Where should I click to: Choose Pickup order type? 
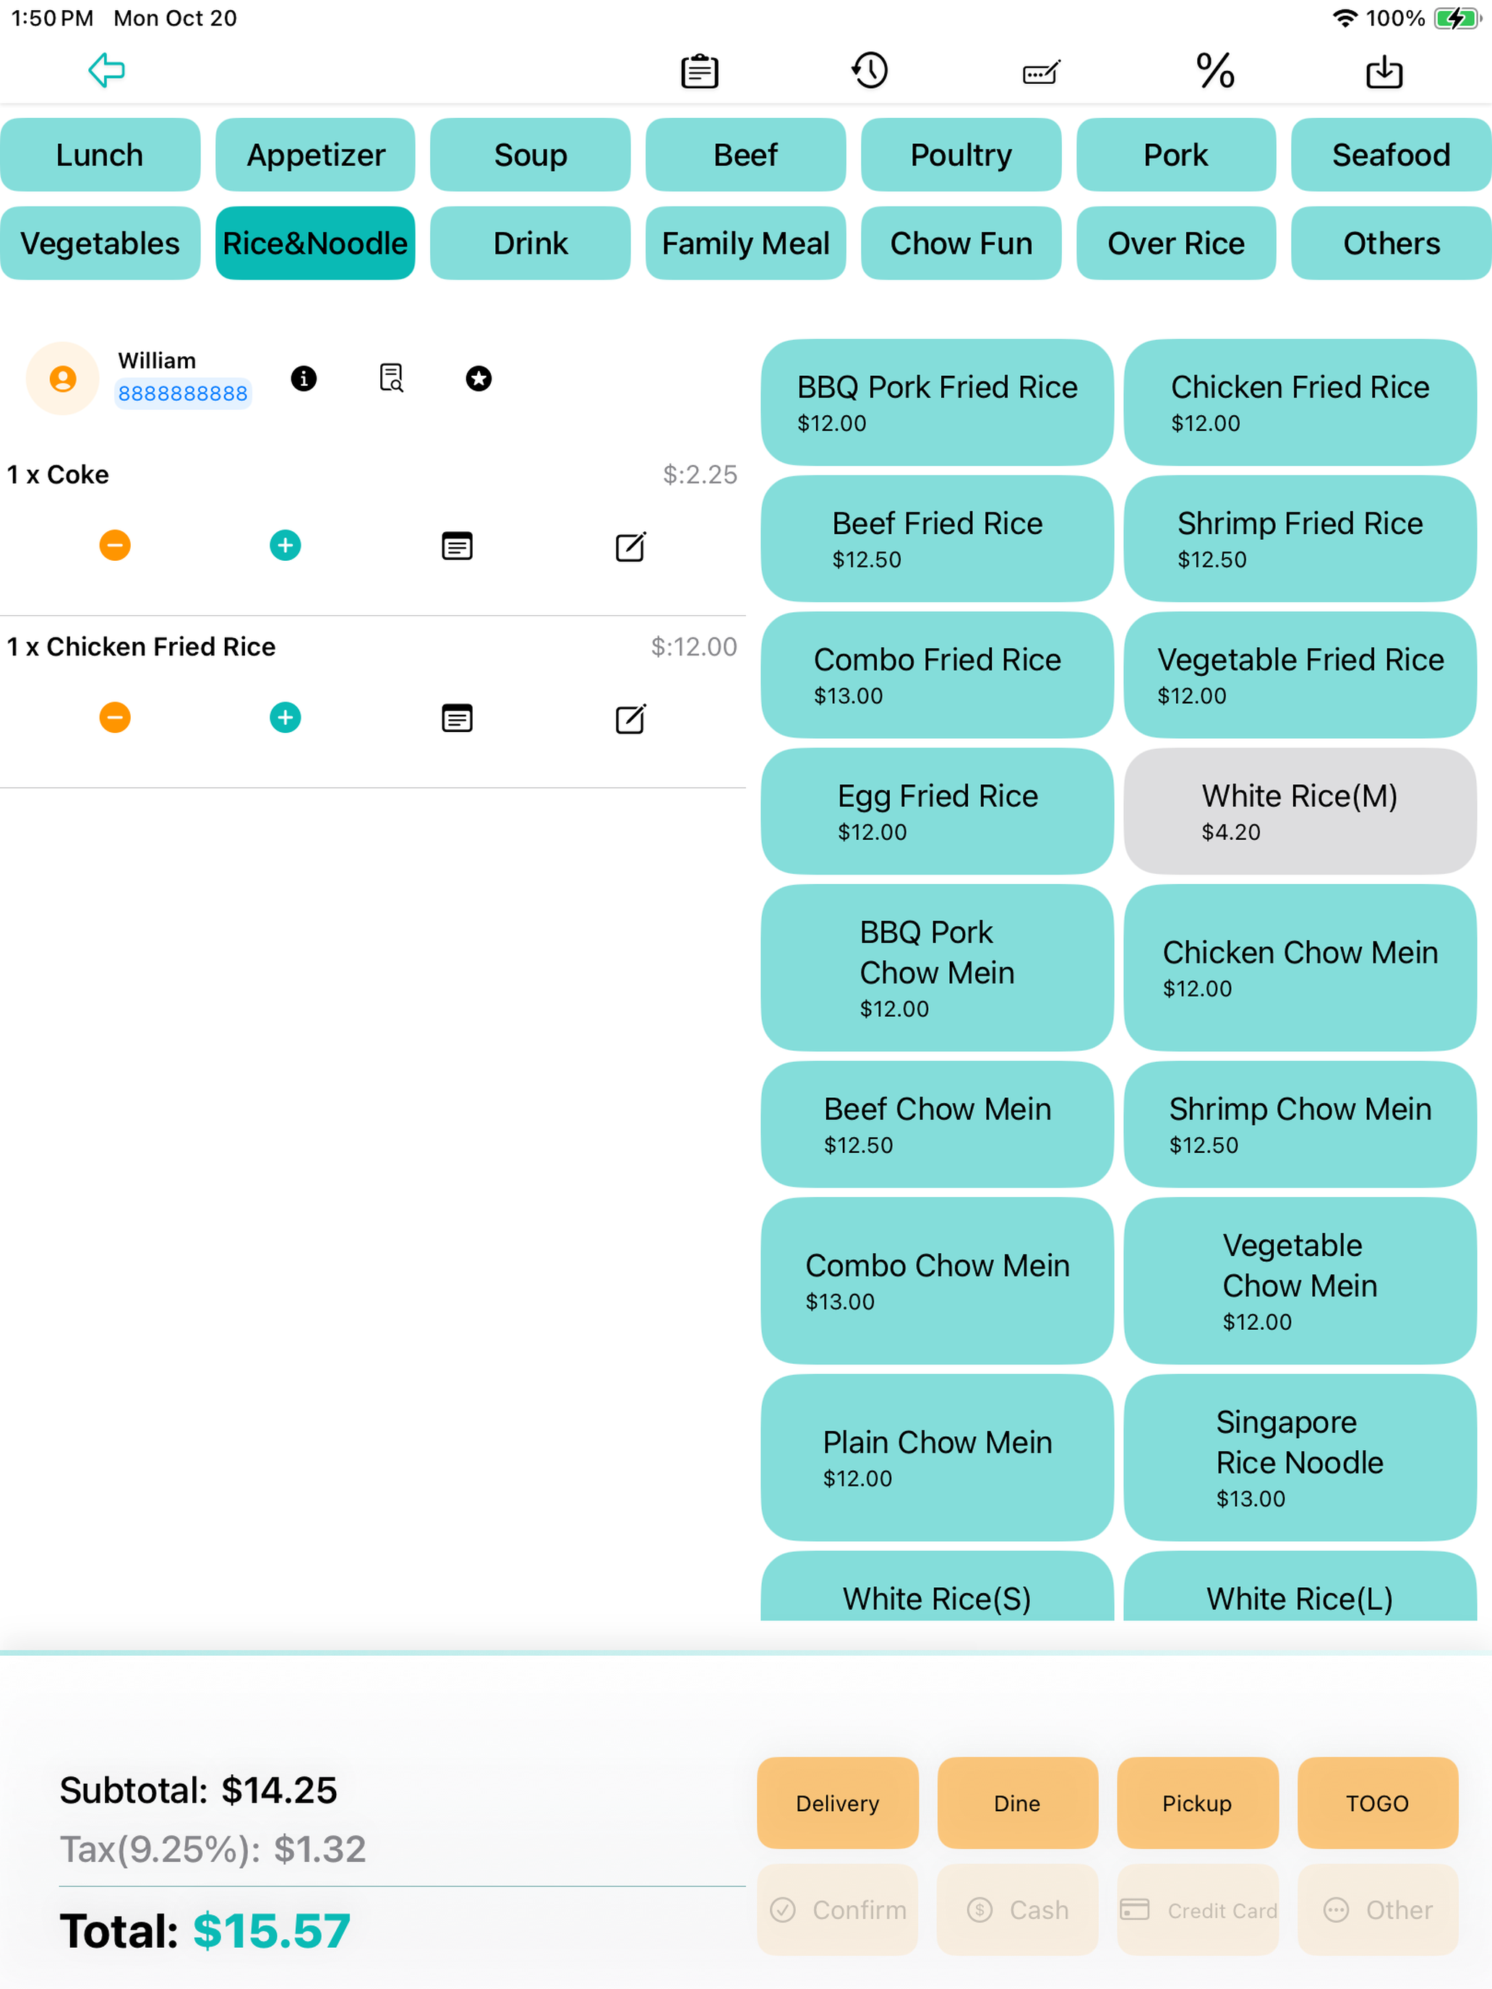pyautogui.click(x=1197, y=1803)
